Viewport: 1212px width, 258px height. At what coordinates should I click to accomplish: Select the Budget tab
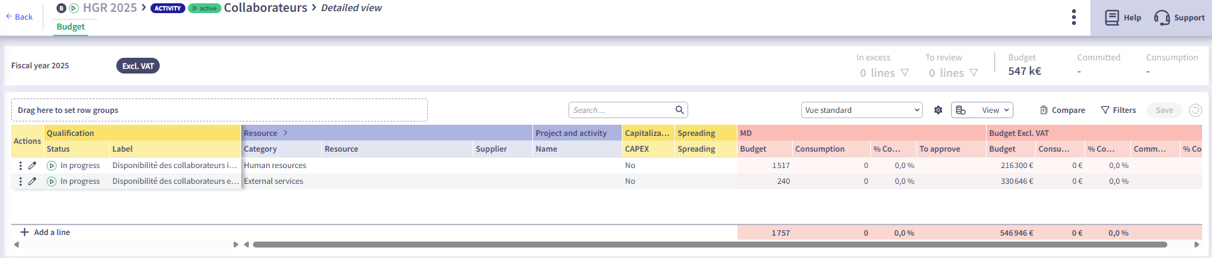coord(70,27)
